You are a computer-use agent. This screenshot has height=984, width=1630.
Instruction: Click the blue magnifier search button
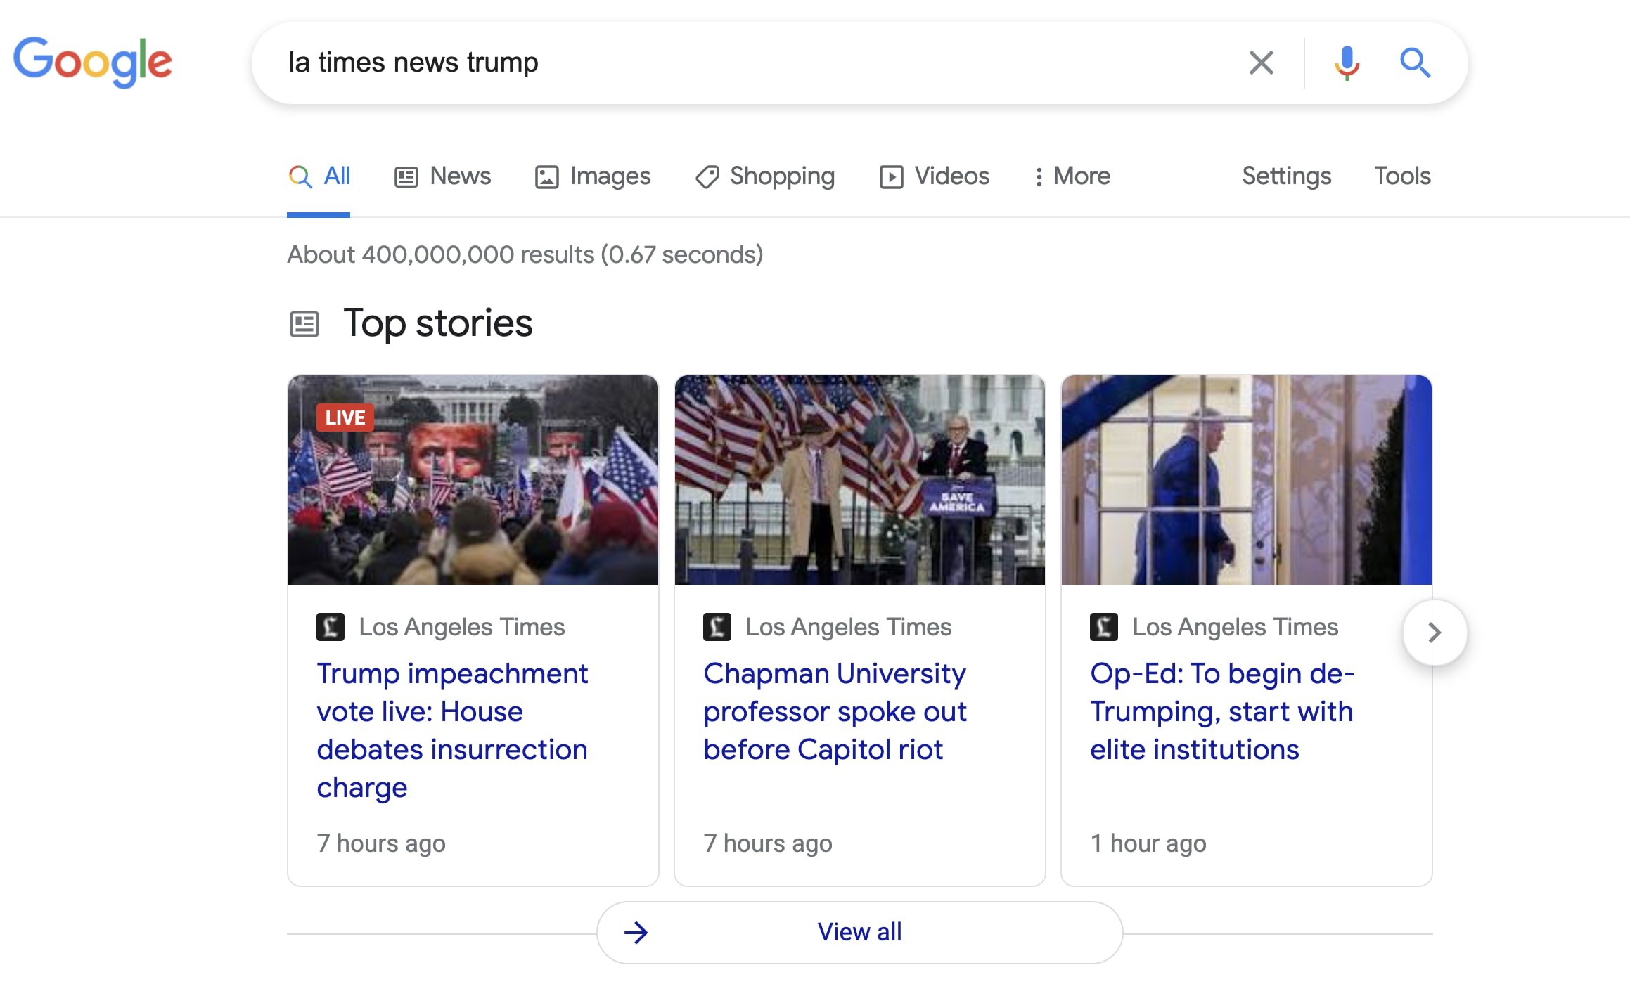tap(1415, 63)
